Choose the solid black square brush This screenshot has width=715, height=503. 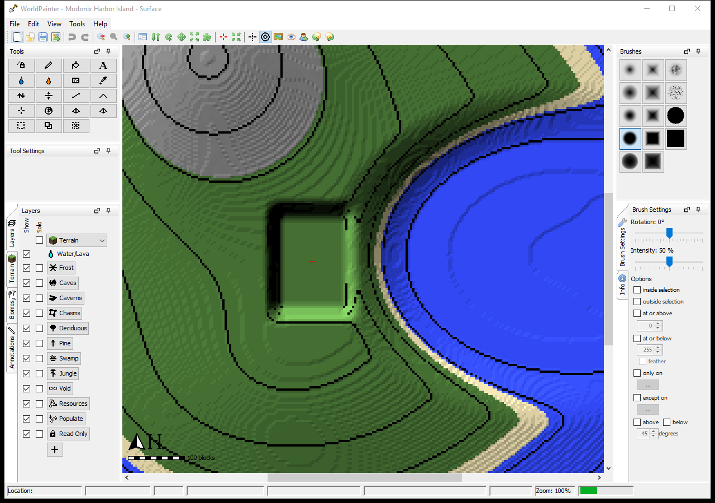676,139
